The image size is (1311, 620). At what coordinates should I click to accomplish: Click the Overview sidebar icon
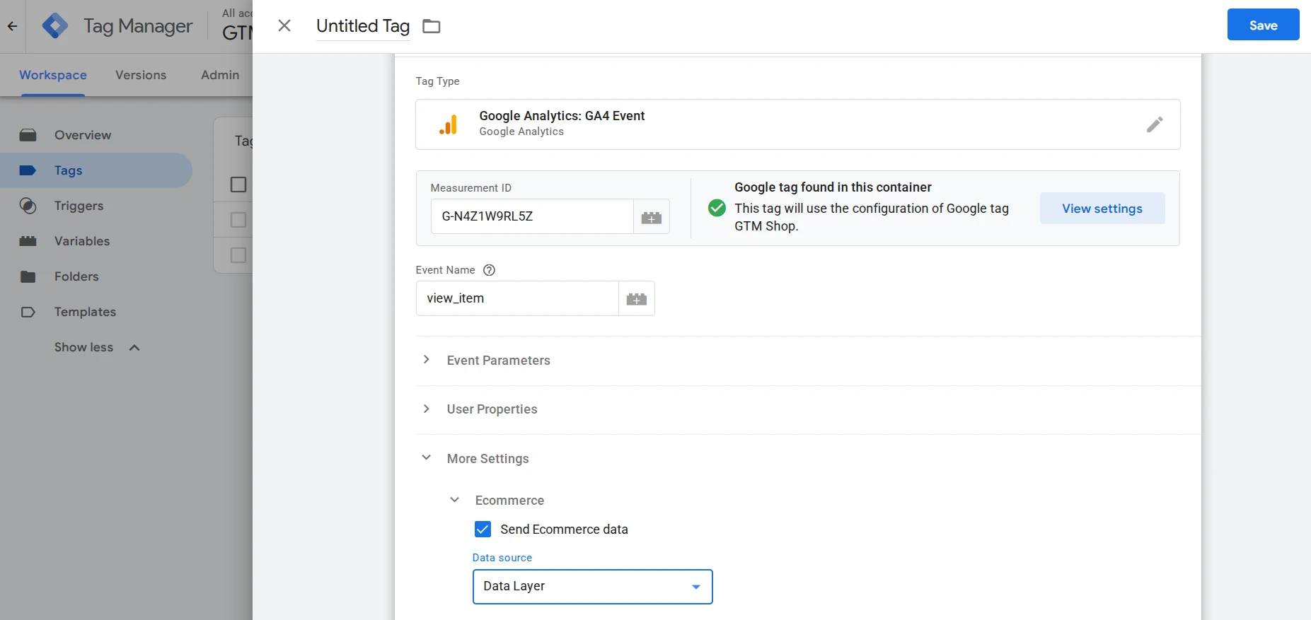tap(28, 135)
